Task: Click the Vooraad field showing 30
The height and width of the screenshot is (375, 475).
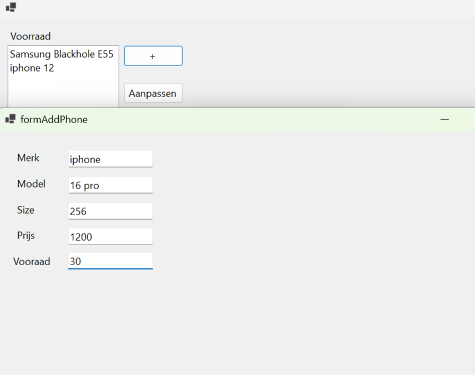Action: tap(110, 261)
